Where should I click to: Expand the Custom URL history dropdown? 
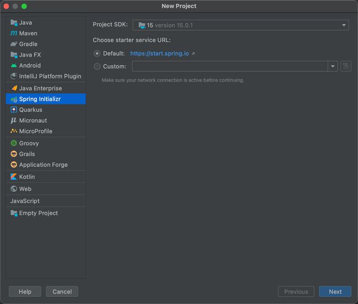(333, 67)
